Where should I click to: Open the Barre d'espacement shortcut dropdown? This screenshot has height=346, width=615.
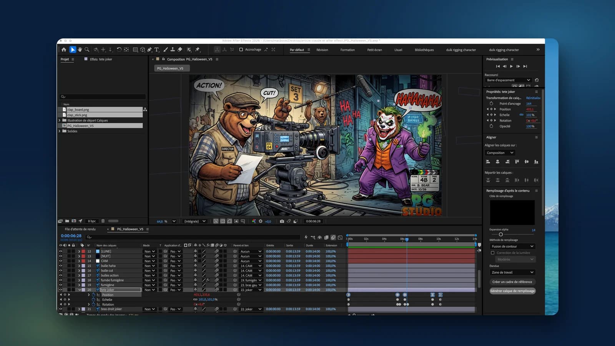coord(509,80)
